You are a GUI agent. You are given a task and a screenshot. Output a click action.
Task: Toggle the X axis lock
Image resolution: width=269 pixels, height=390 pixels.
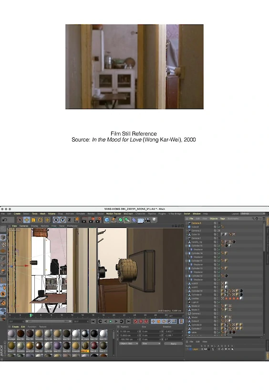56,220
